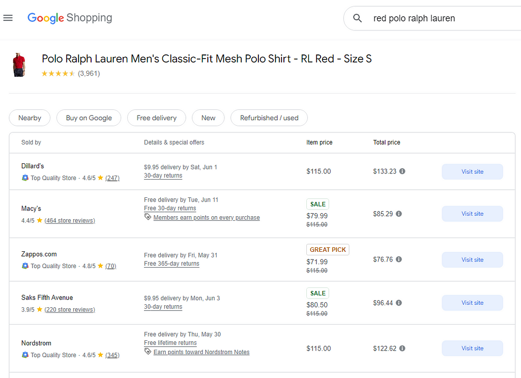Open Nordstrom Free lifetime returns link

click(170, 343)
